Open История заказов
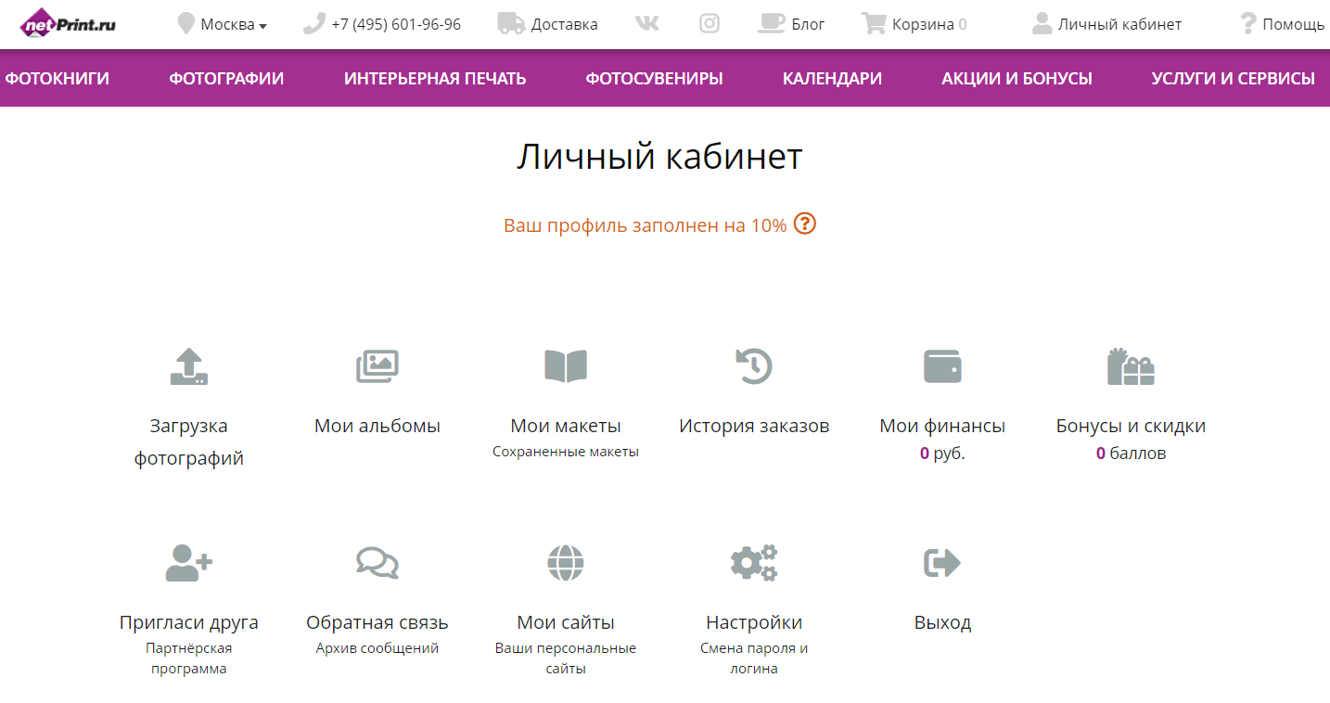1330x703 pixels. coord(754,426)
